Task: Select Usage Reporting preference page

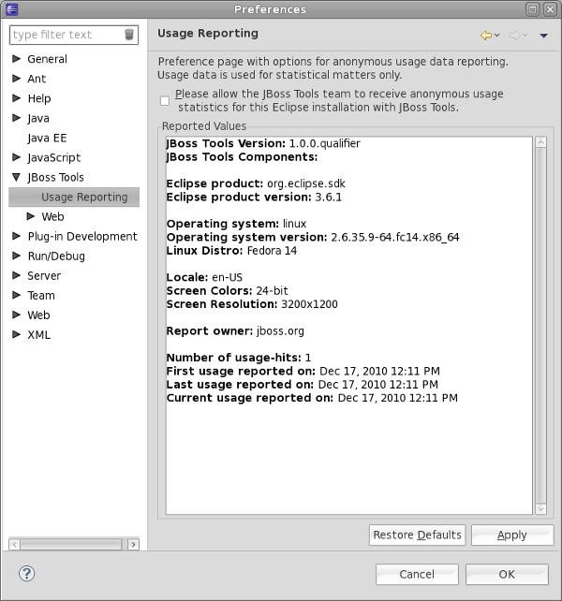Action: [84, 197]
